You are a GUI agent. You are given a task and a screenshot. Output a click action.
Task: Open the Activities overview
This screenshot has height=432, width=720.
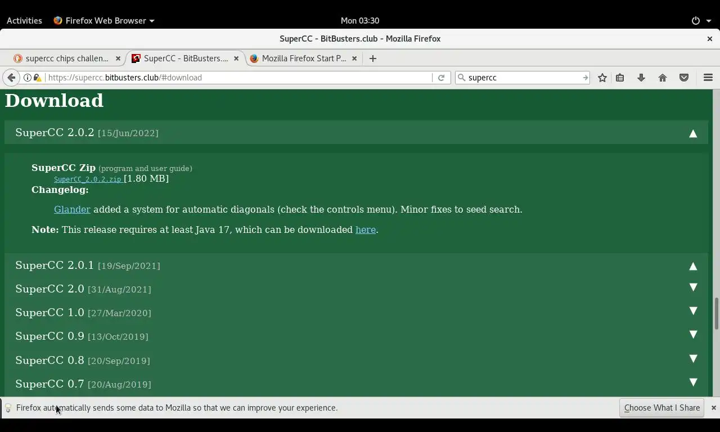click(24, 20)
